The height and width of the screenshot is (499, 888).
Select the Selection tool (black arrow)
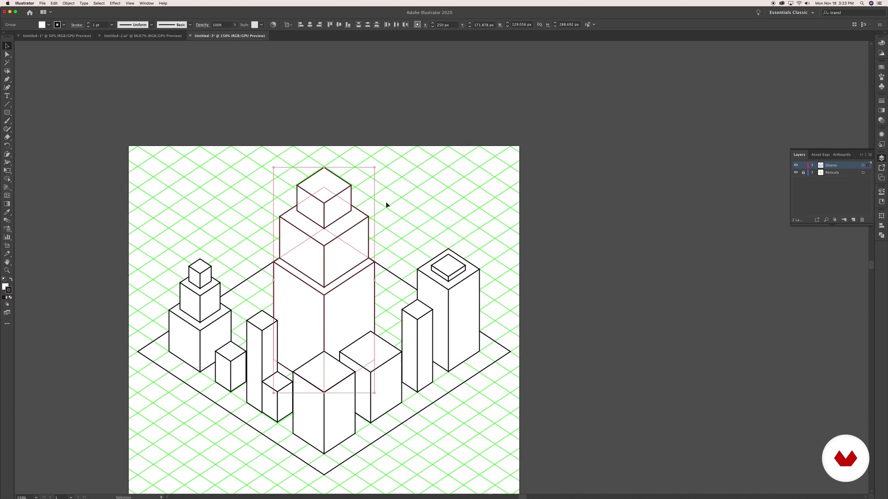point(7,46)
